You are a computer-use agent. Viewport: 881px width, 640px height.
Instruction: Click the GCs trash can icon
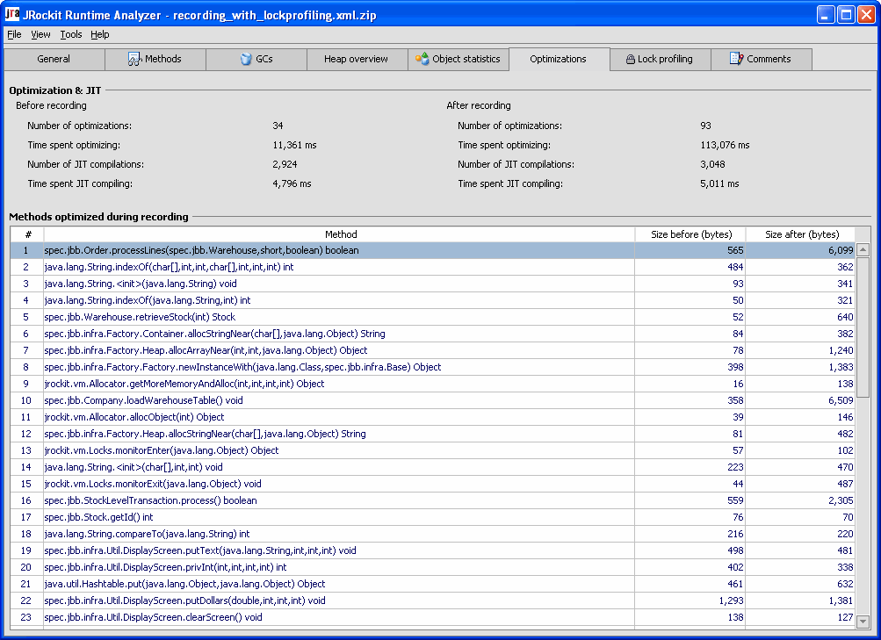(x=246, y=59)
